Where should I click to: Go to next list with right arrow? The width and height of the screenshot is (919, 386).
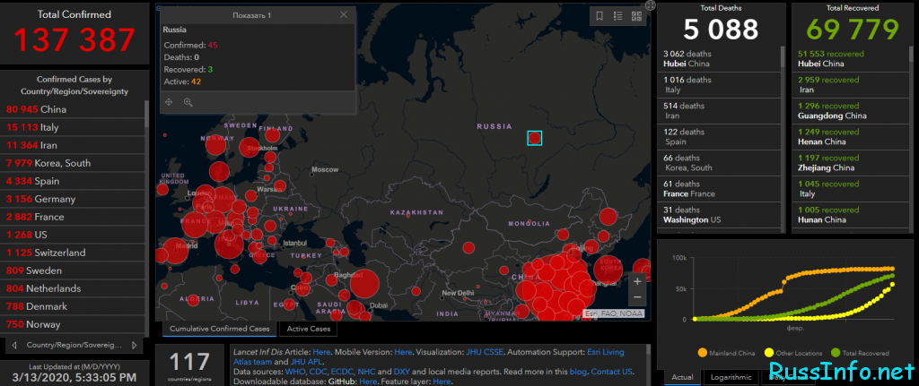tap(135, 345)
